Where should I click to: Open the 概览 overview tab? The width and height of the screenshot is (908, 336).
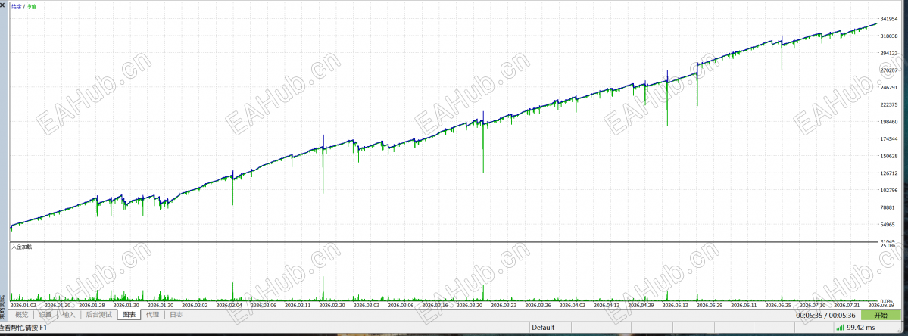point(22,315)
